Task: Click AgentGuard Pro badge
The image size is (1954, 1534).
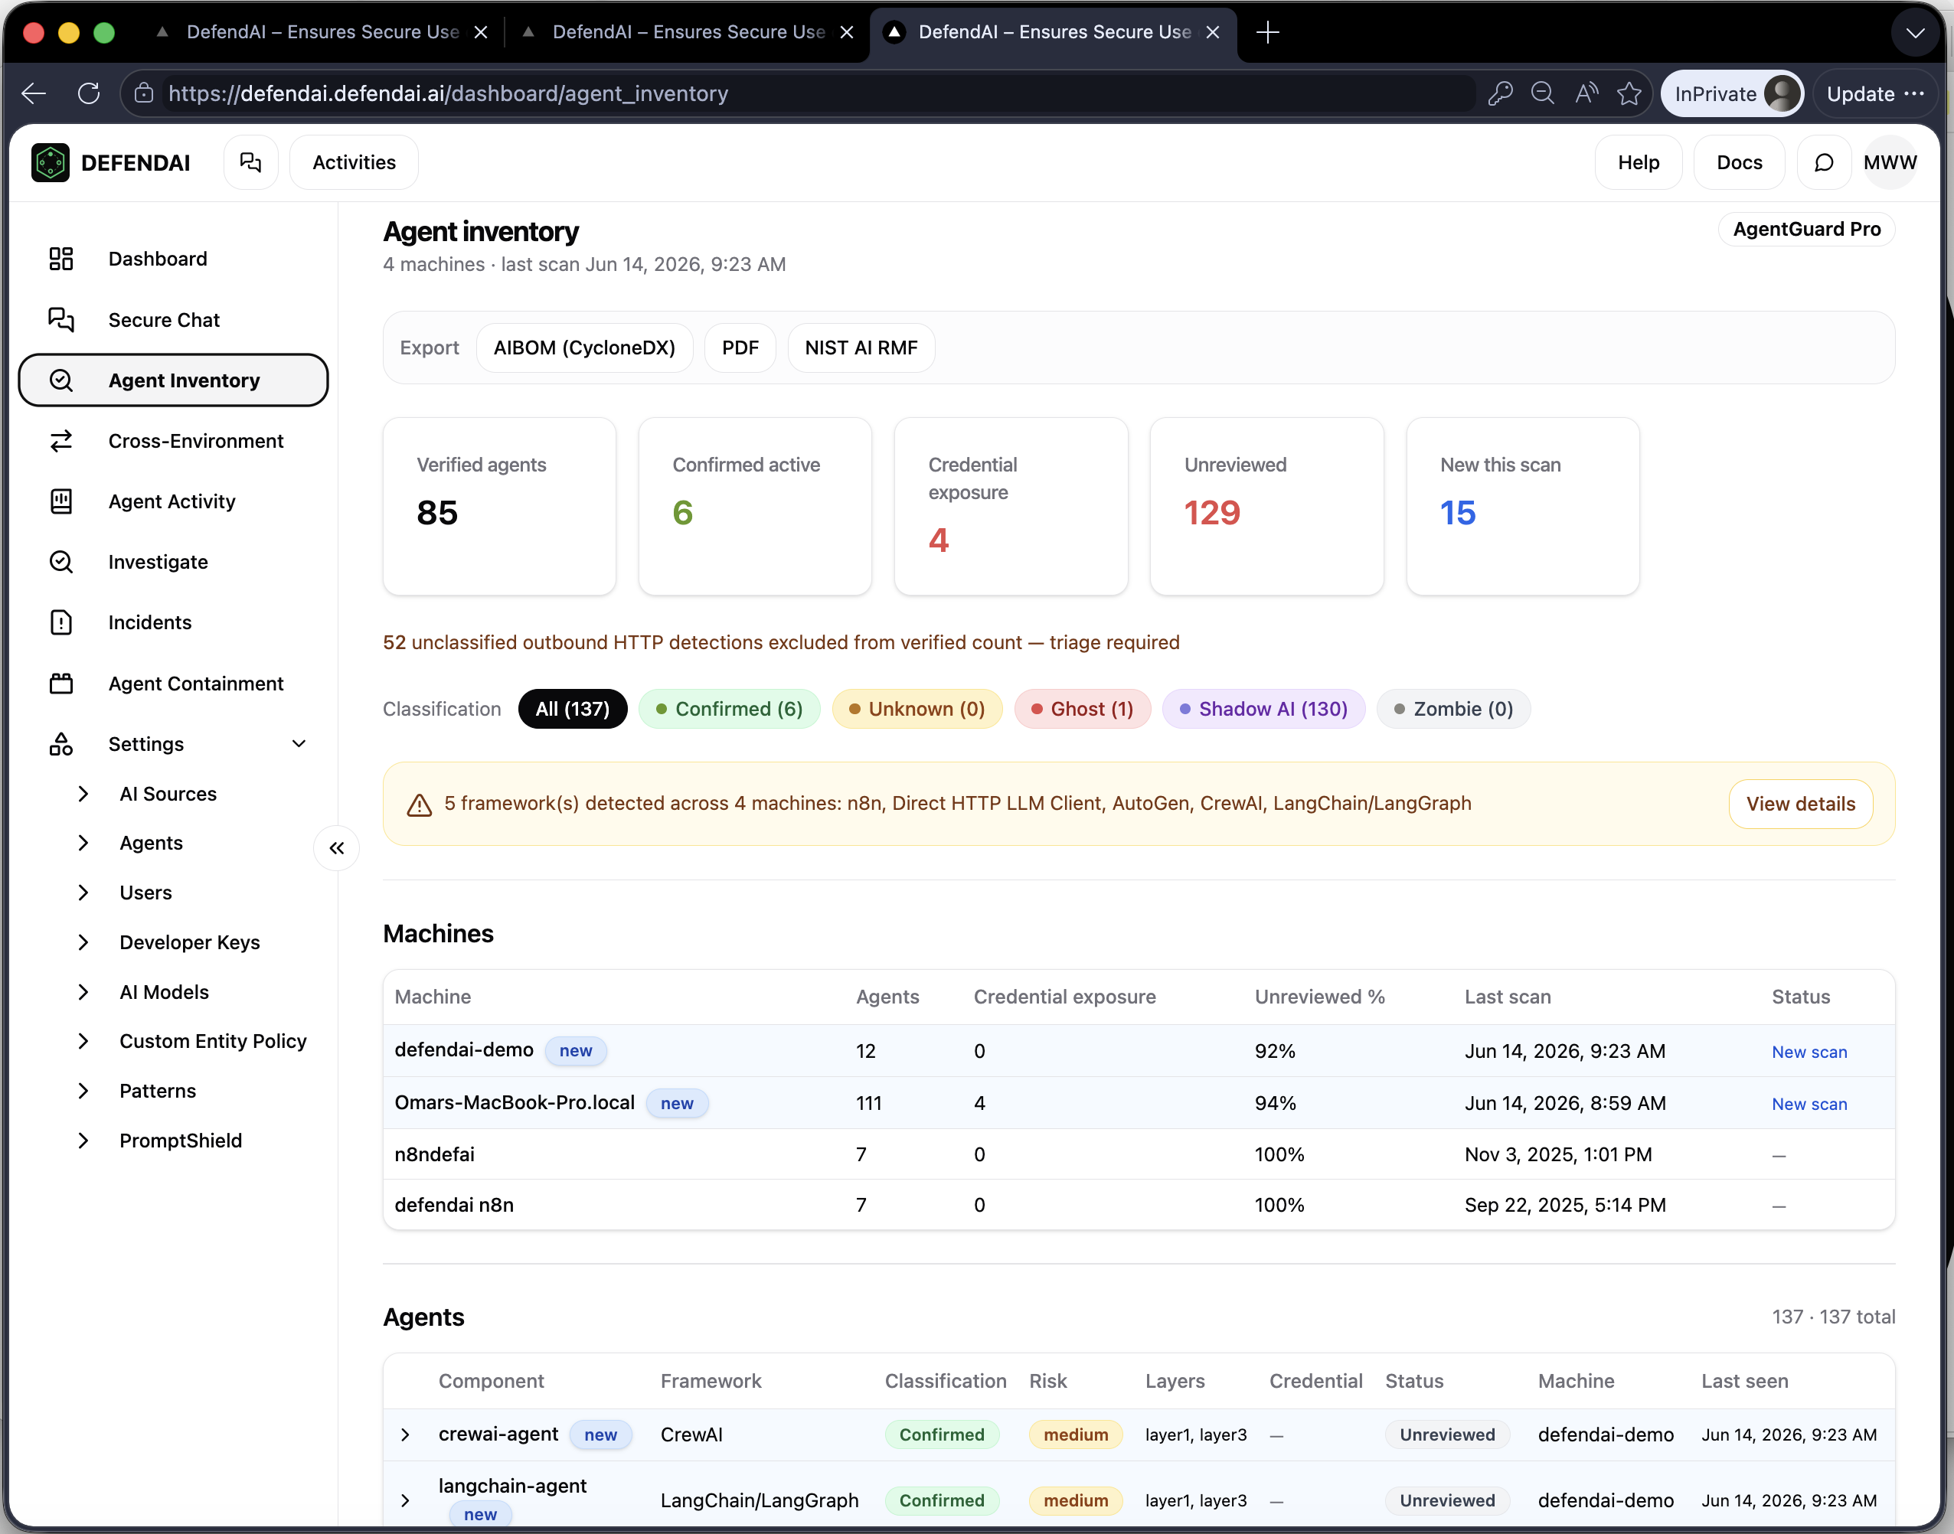Action: 1807,230
